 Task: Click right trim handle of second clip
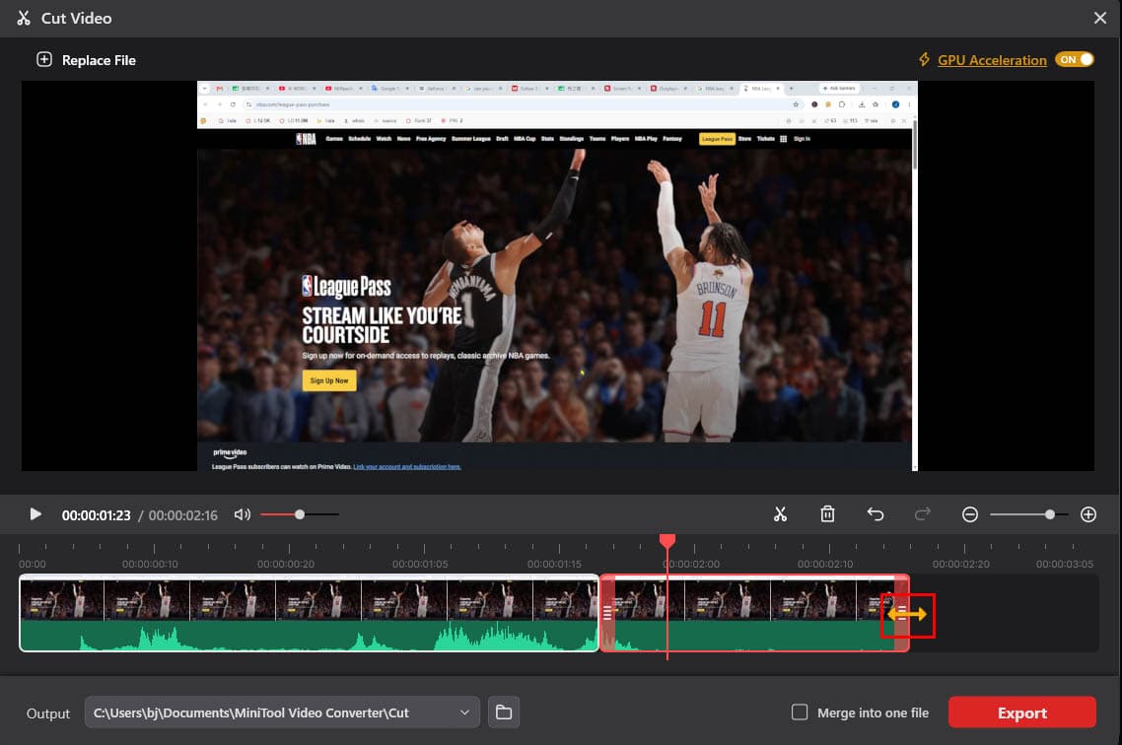[901, 614]
